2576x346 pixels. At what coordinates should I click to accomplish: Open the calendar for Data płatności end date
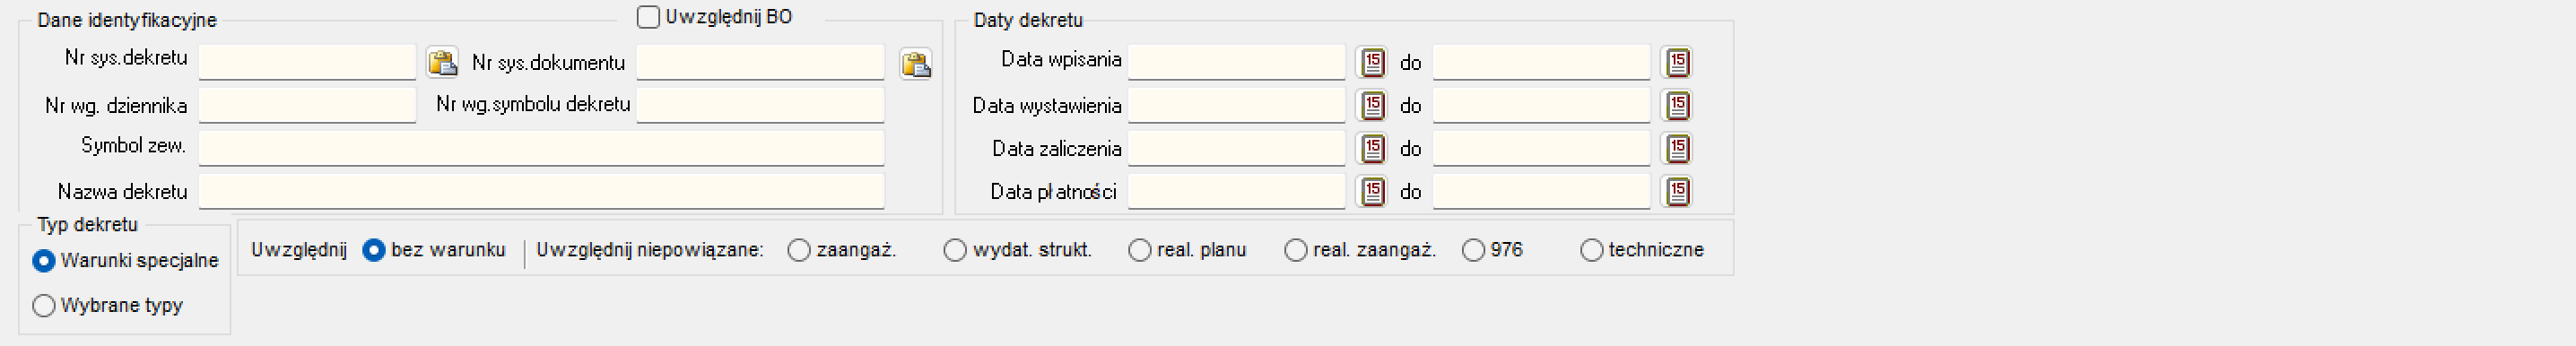click(1677, 191)
